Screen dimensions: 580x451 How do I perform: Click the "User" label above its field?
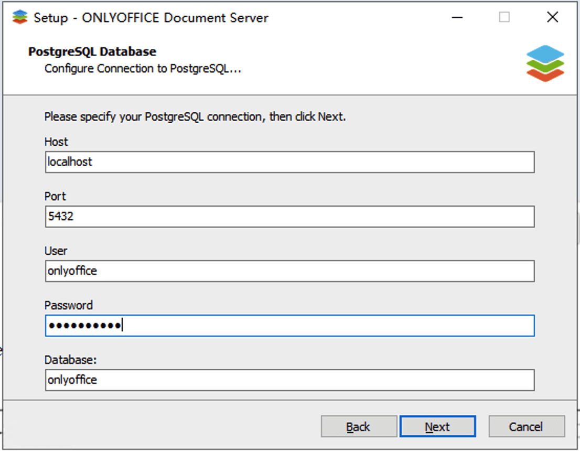tap(56, 251)
